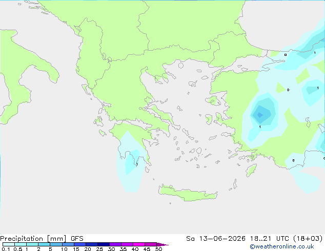325x251 pixels.
Task: Click the "1" value label near the Peloponnese
Action: pyautogui.click(x=137, y=164)
